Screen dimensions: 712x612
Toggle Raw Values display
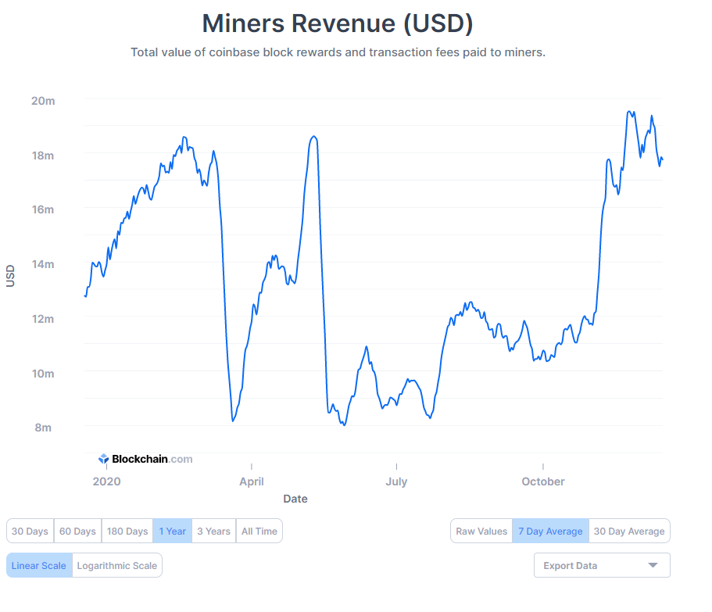(481, 531)
